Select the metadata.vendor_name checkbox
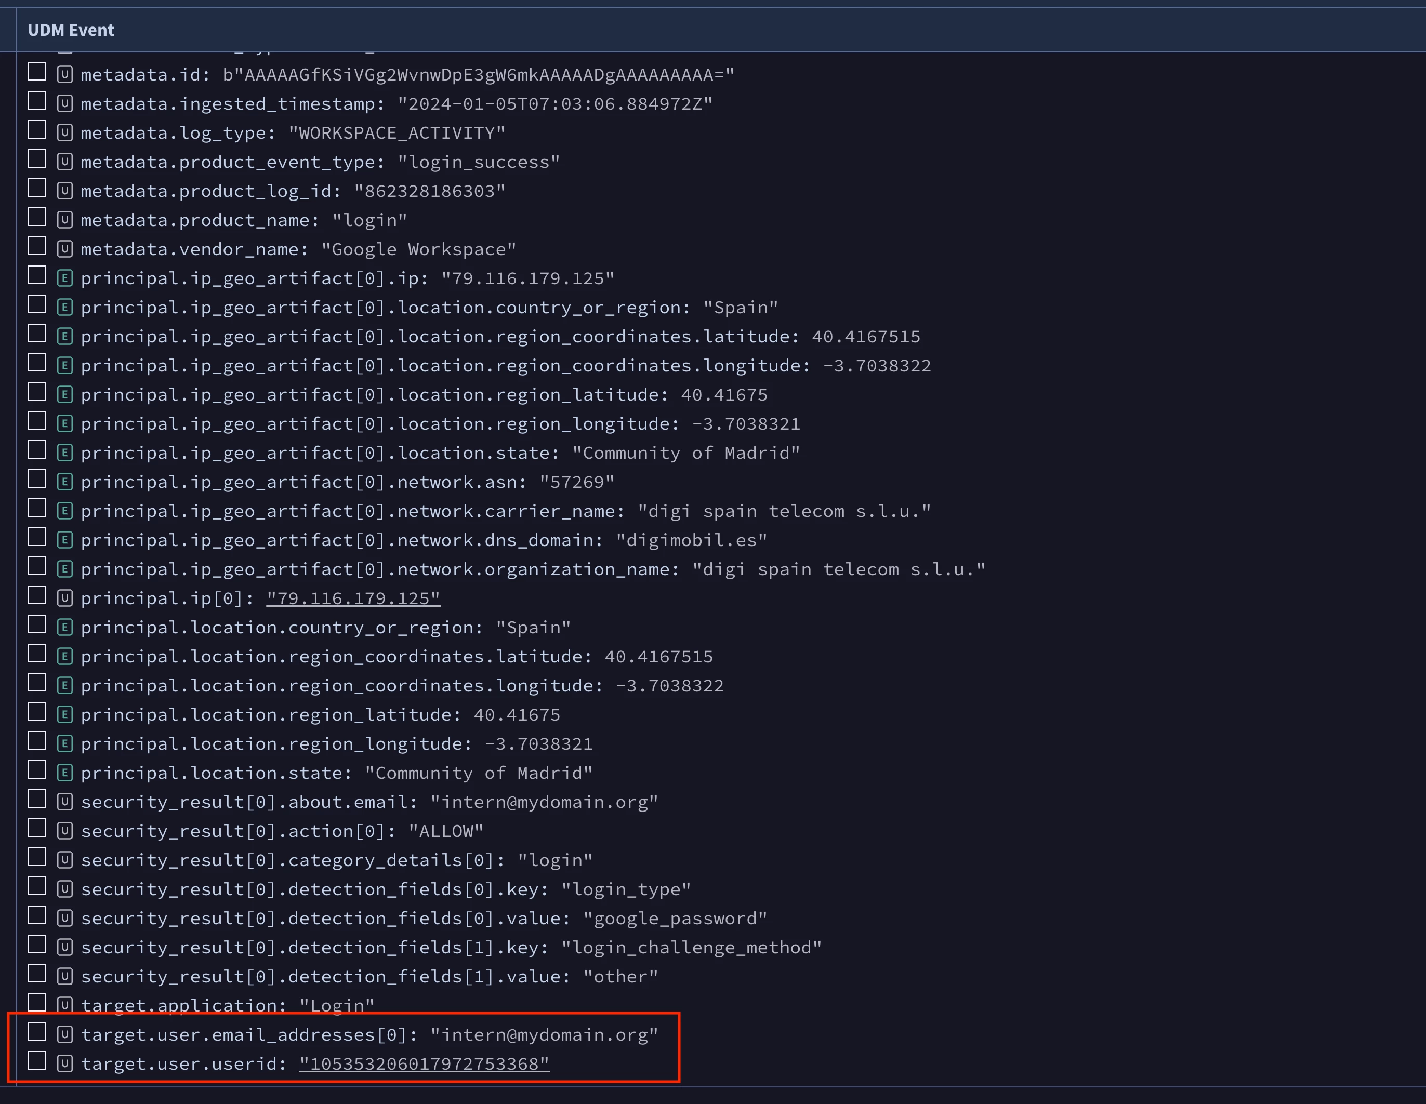 point(36,247)
